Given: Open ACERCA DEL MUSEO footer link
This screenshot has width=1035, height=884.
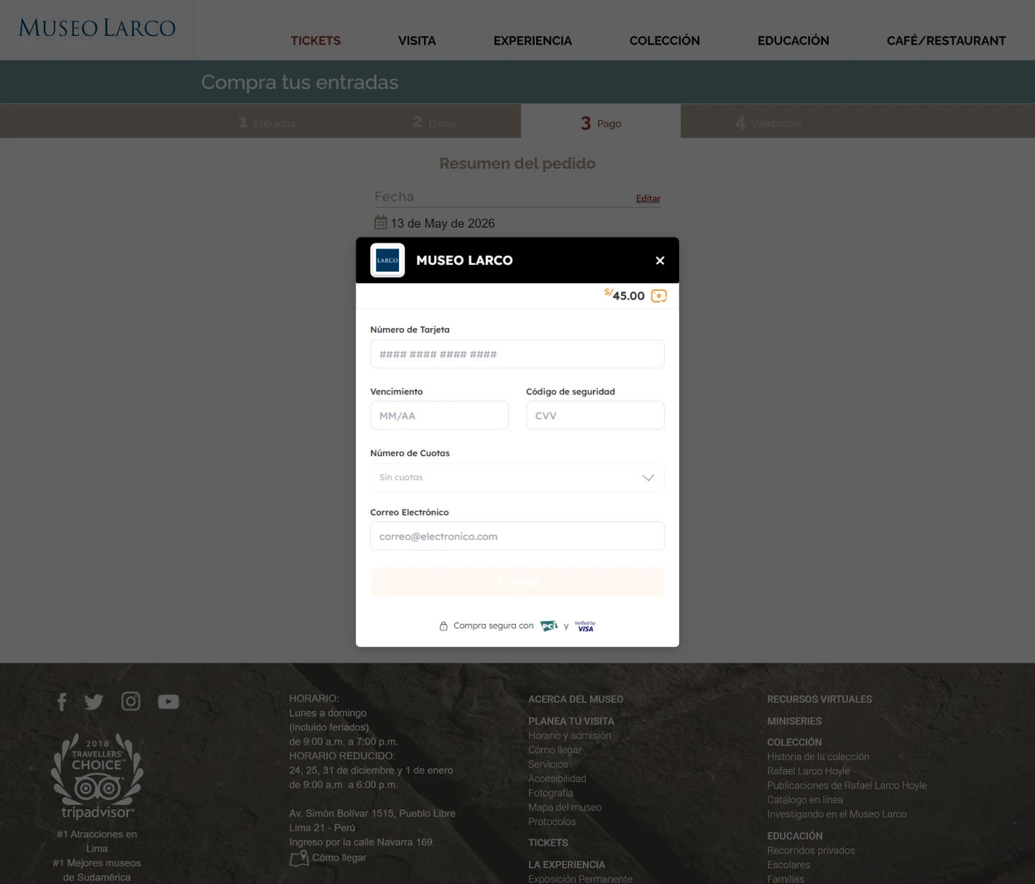Looking at the screenshot, I should pyautogui.click(x=576, y=699).
